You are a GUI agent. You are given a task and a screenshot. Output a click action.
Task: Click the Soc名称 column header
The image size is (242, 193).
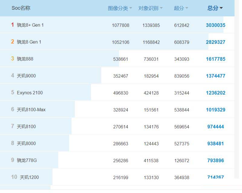coord(21,8)
